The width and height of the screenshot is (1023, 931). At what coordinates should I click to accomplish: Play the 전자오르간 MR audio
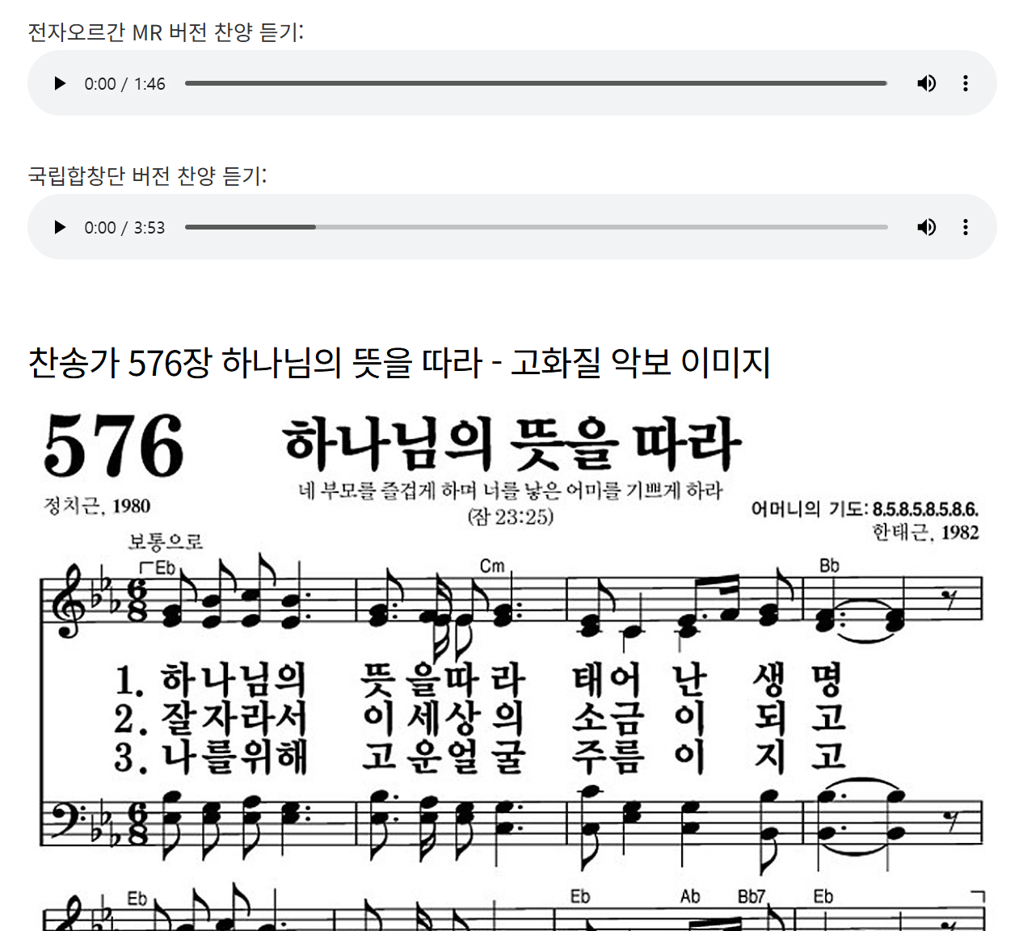click(60, 83)
